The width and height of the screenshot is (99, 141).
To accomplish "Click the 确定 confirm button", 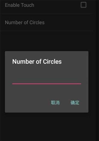I will click(x=75, y=103).
